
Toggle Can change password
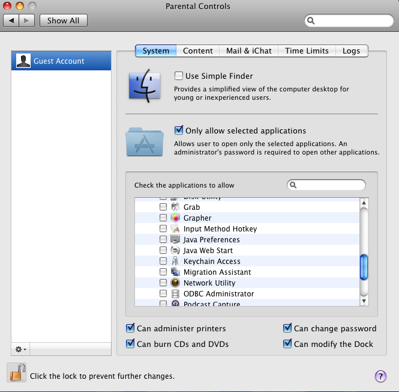point(287,328)
